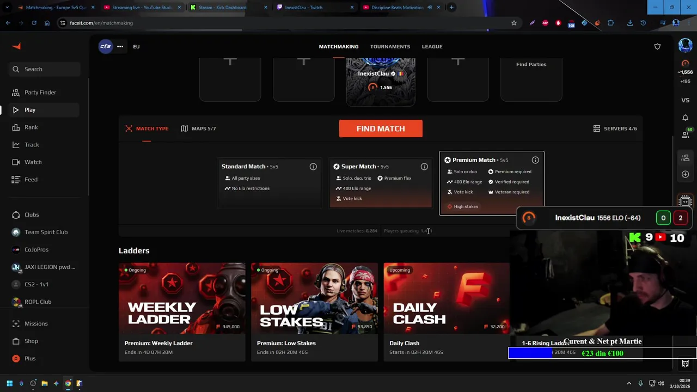Switch to the InexistClau Twitch tab

tap(314, 8)
